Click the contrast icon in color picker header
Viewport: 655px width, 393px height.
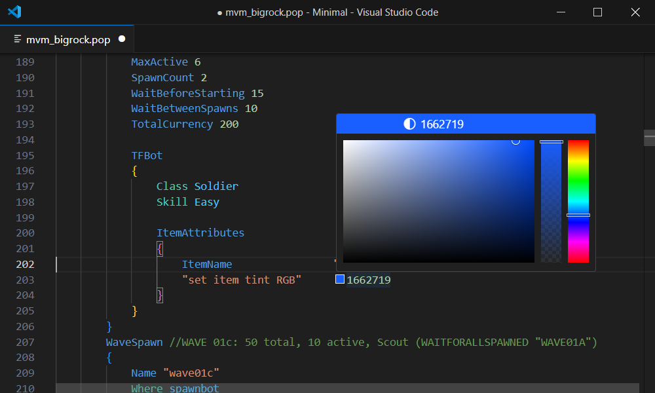coord(409,124)
